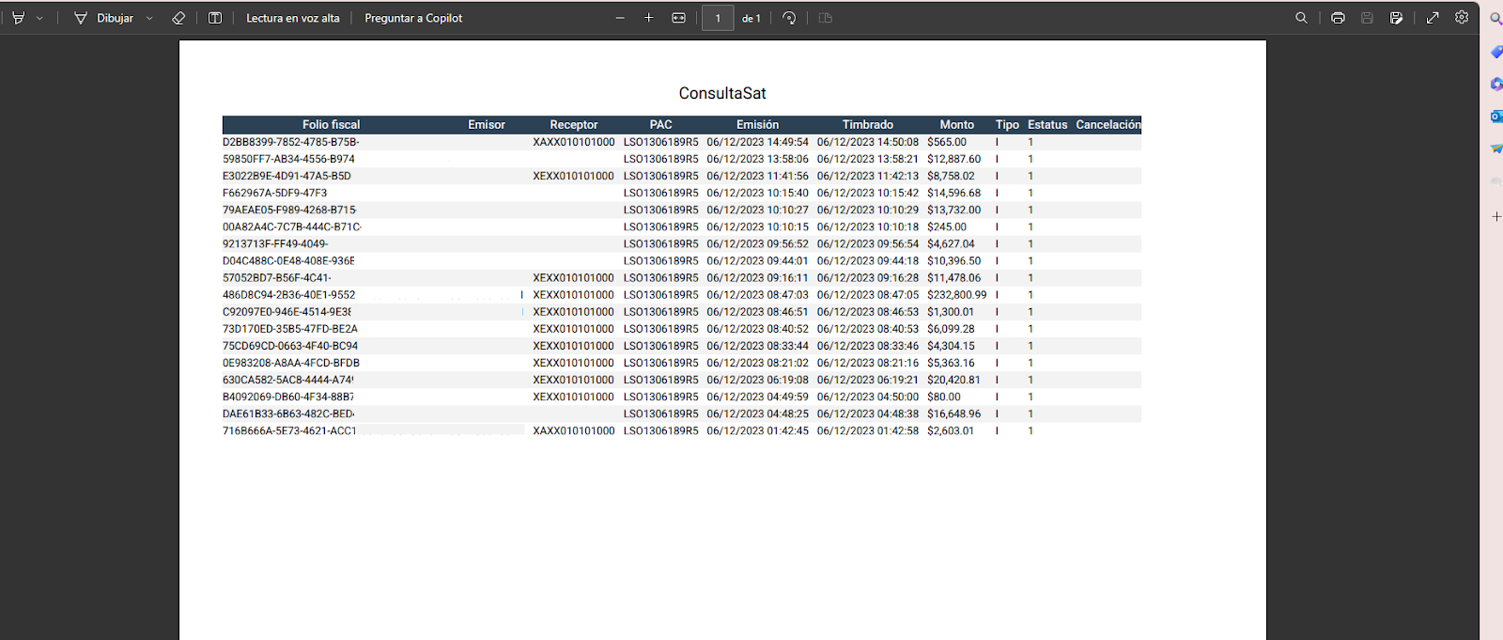Open PDF viewer settings gear
Screen dimensions: 1503x640
(1462, 17)
